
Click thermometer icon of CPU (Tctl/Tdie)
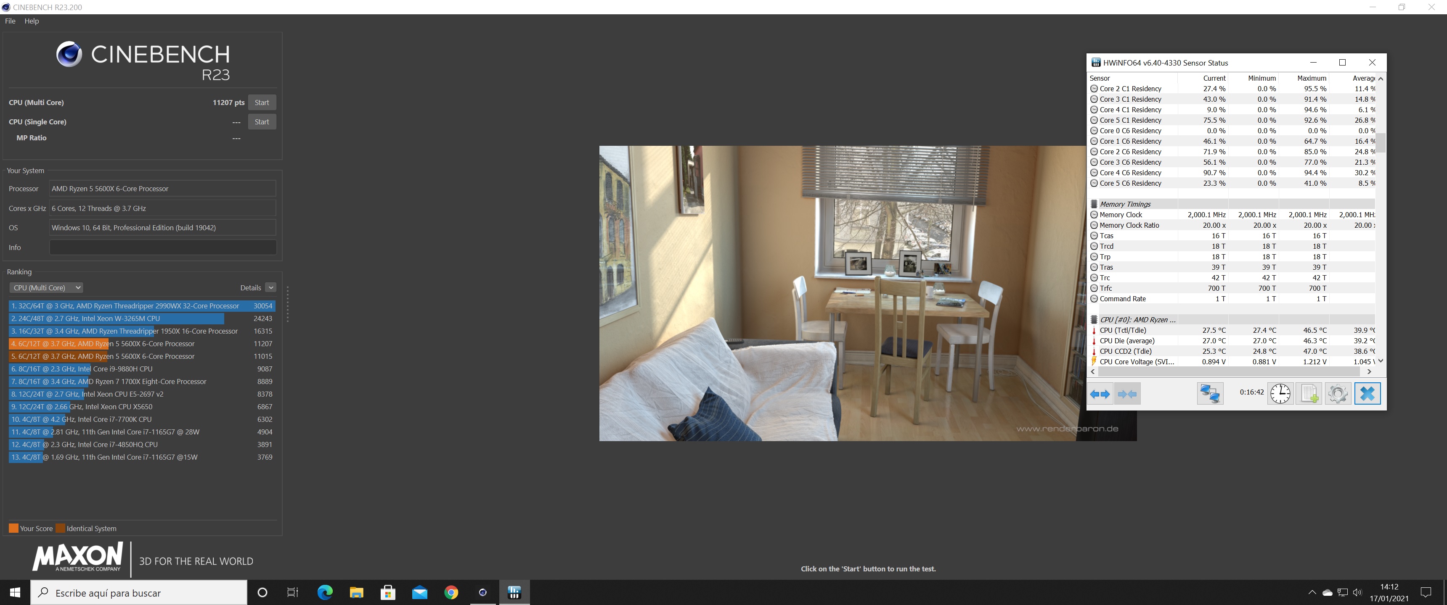coord(1094,331)
